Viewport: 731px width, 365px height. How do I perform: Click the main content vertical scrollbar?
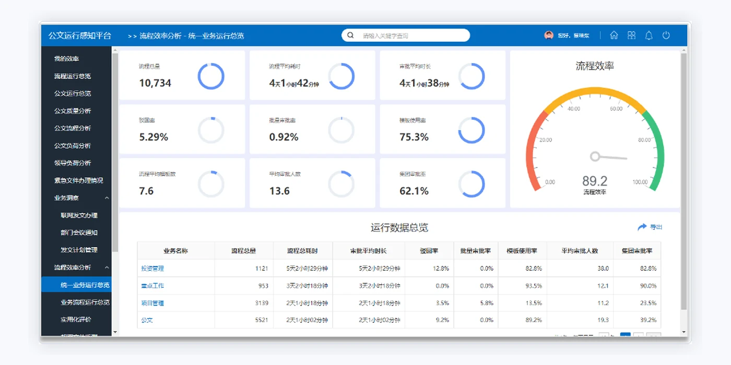(683, 181)
